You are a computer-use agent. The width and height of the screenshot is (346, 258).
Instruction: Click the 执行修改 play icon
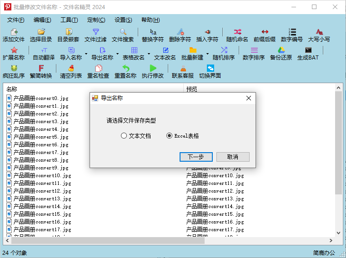[x=153, y=72]
